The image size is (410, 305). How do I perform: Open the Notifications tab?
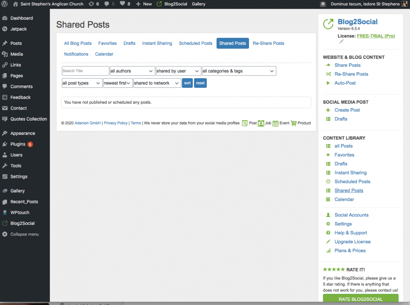[76, 54]
